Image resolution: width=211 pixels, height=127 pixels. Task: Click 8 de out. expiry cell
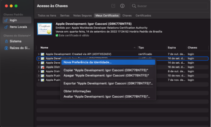tap(176, 71)
